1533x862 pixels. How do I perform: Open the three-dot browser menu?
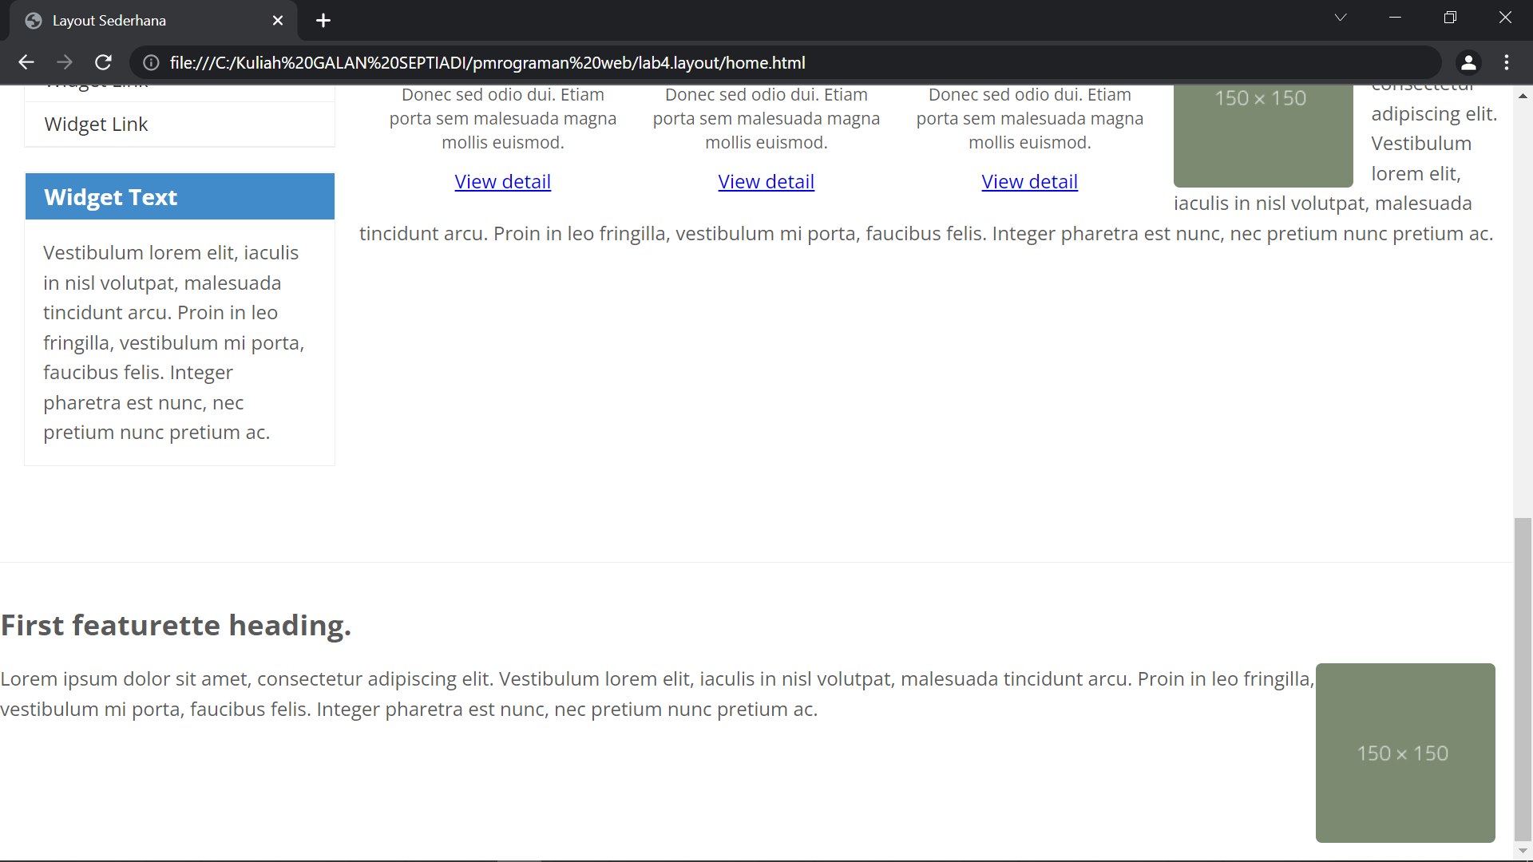(x=1507, y=62)
